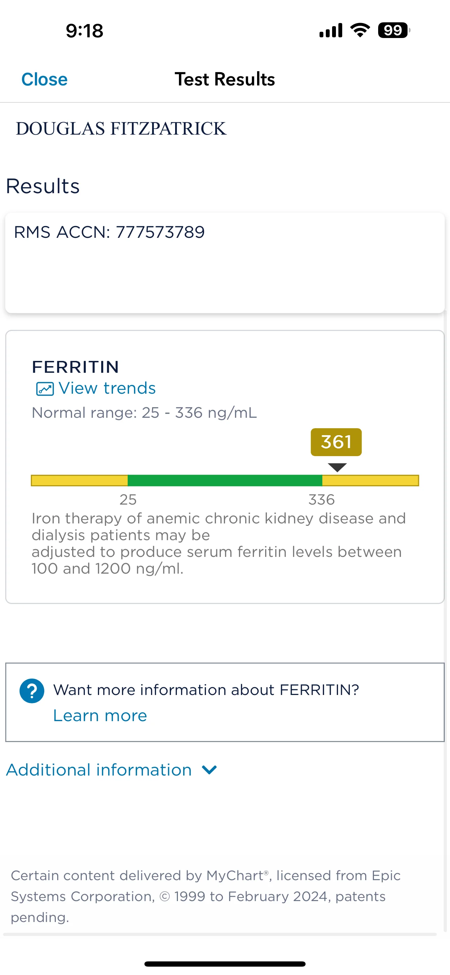Click the Additional information chevron arrow
The height and width of the screenshot is (975, 450).
(209, 770)
